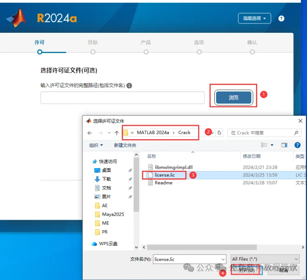Toggle the preview pane icon
This screenshot has width=307, height=280.
point(284,145)
